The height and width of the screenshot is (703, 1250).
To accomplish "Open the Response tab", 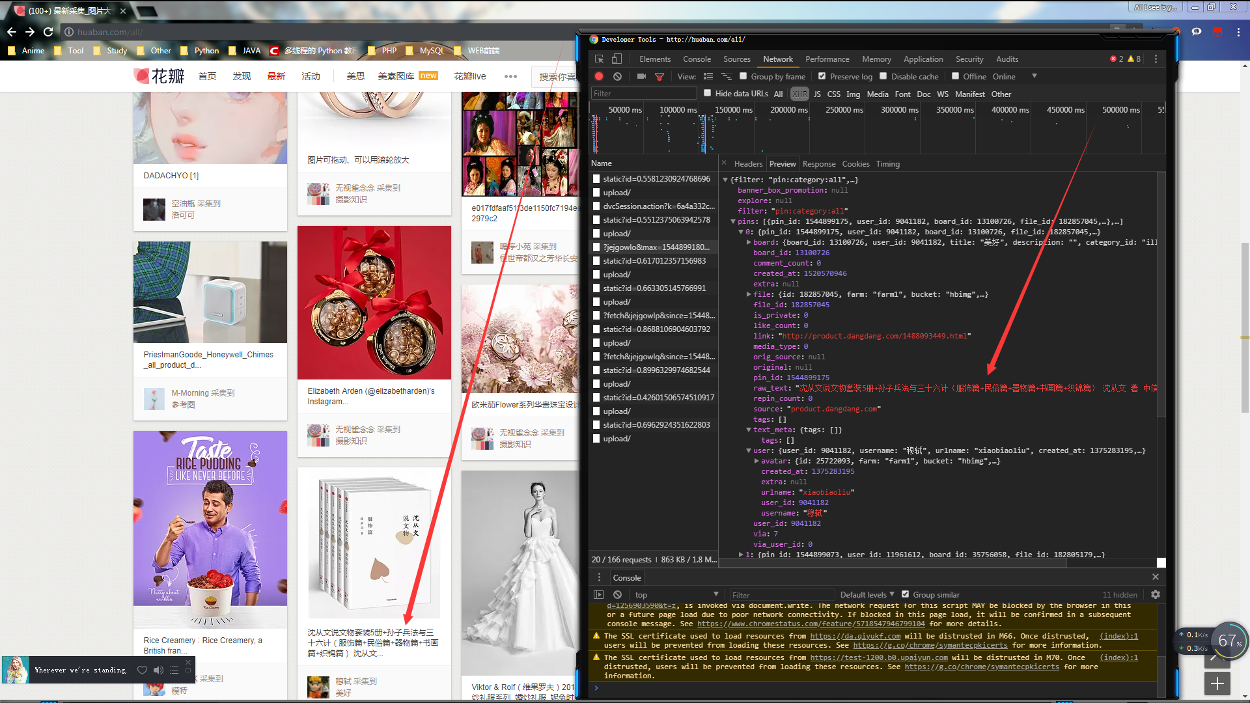I will click(818, 164).
